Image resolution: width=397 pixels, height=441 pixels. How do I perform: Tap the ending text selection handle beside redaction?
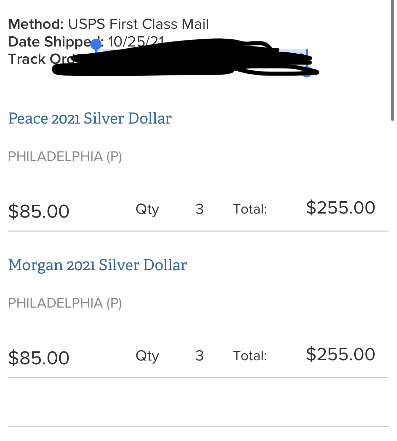tap(307, 72)
